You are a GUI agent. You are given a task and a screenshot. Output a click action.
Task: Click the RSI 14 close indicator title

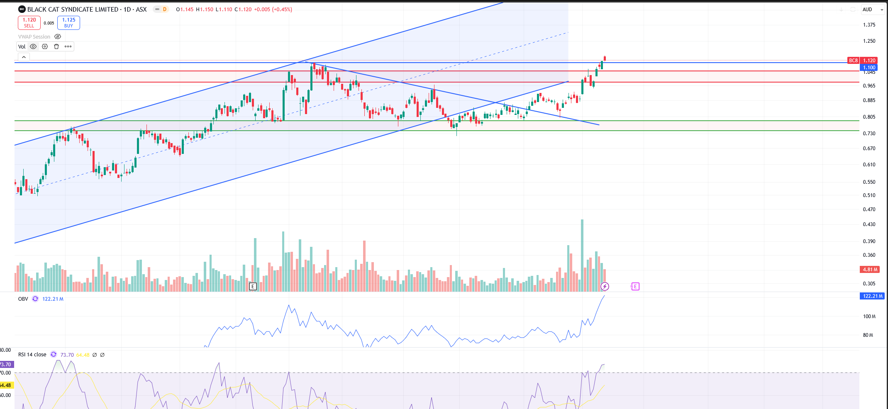[32, 355]
